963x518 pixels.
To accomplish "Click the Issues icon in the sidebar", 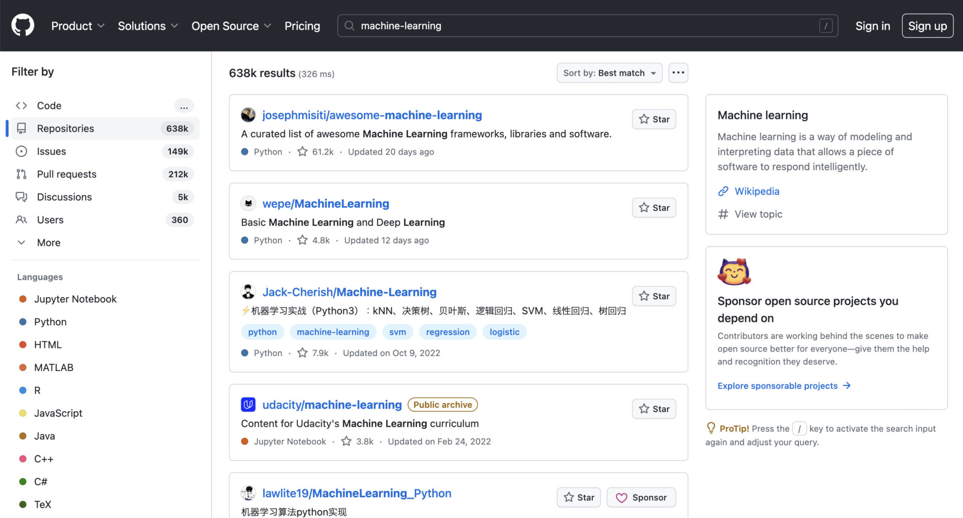I will [x=21, y=151].
